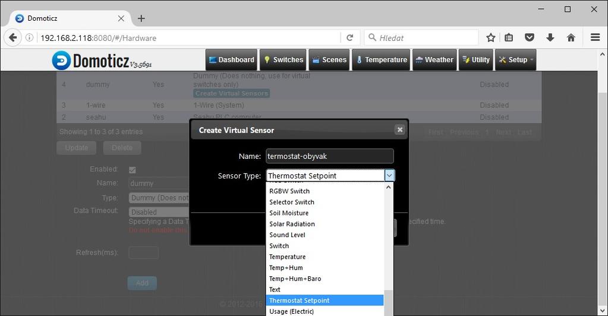Choose Temp+Hum sensor type
The image size is (608, 316).
tap(325, 267)
